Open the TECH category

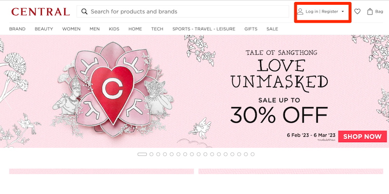(157, 29)
